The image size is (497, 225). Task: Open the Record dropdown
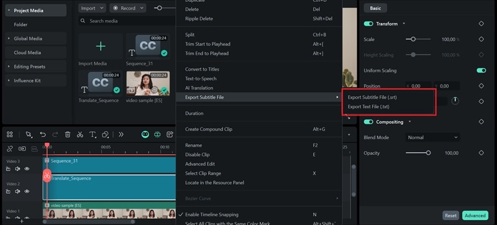click(x=128, y=8)
